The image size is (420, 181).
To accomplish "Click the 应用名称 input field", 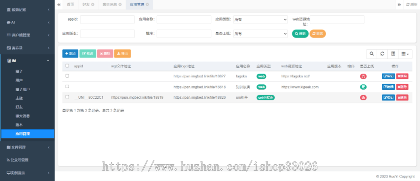I will click(x=184, y=20).
